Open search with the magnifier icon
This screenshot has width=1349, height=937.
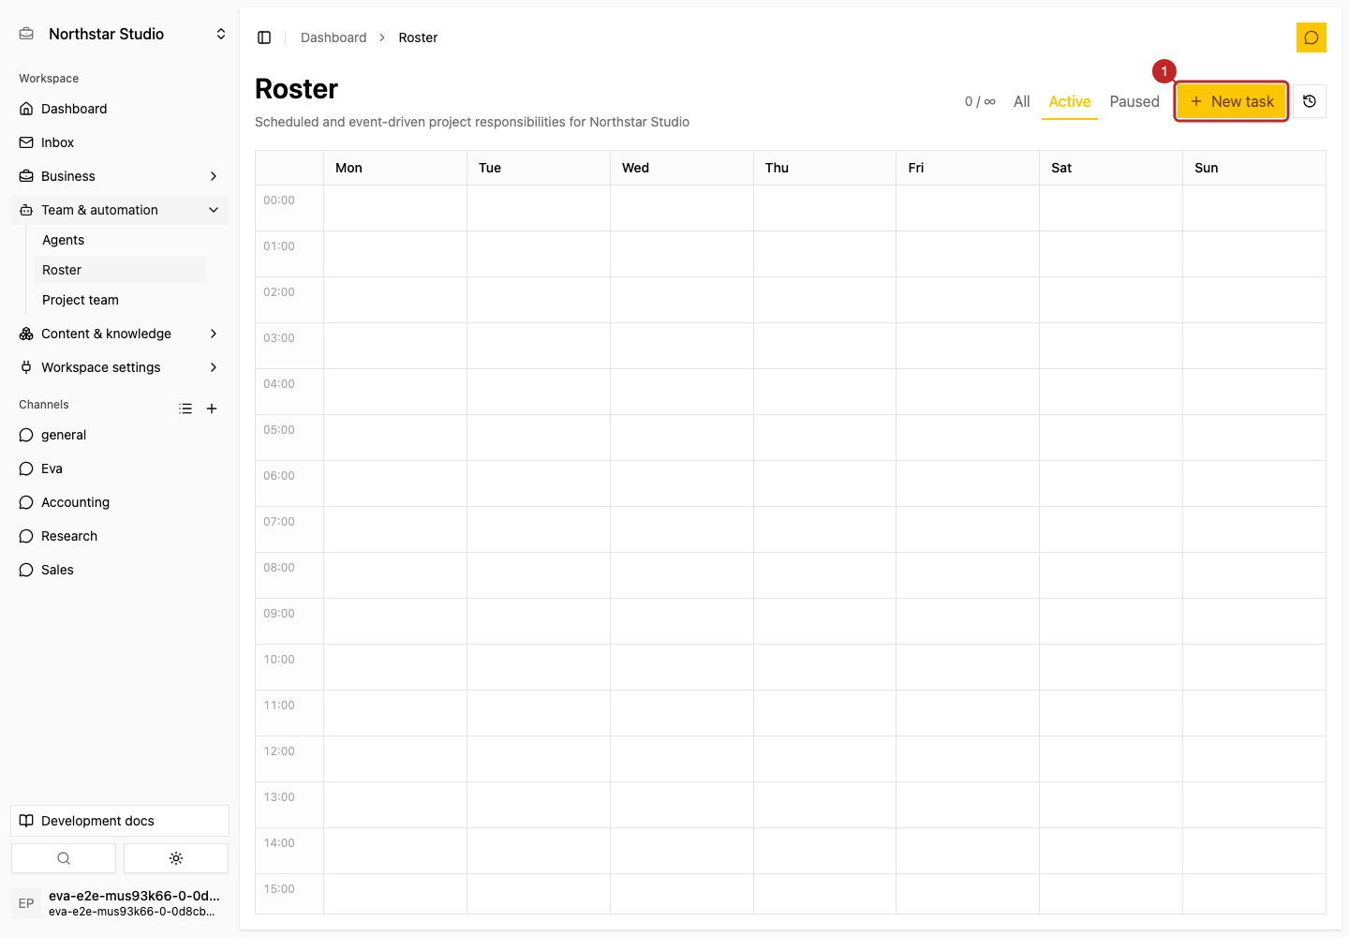64,858
